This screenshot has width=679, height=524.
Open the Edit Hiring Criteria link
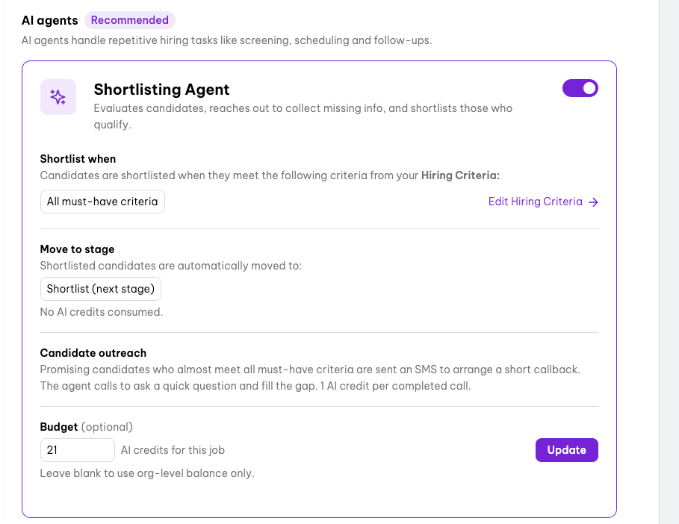tap(543, 202)
